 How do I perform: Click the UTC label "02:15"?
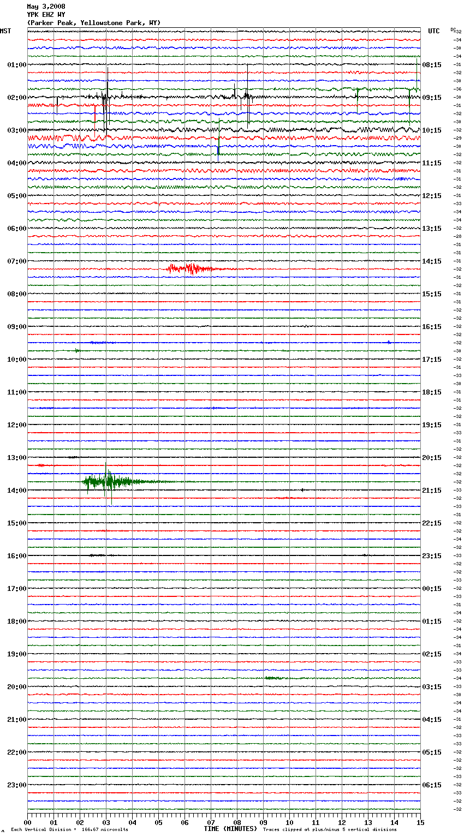pyautogui.click(x=432, y=654)
